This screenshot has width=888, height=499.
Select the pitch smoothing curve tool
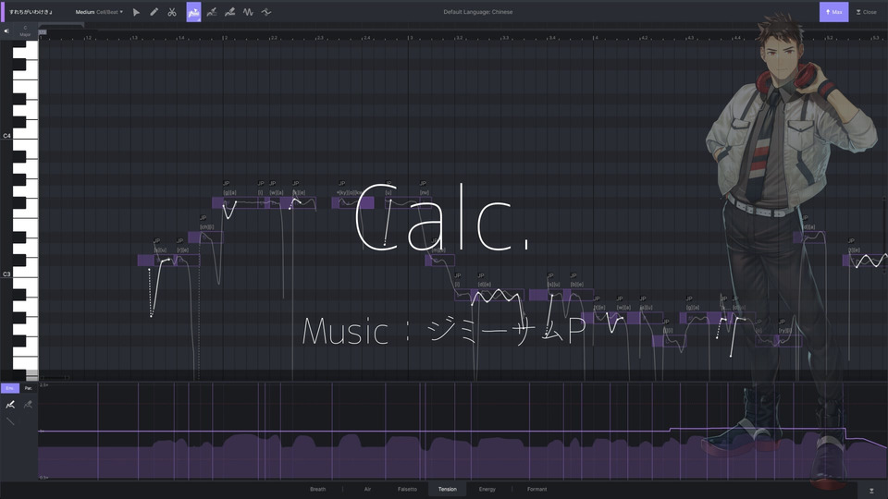pos(266,12)
